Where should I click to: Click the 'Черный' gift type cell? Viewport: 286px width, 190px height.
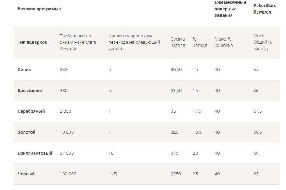tap(26, 174)
